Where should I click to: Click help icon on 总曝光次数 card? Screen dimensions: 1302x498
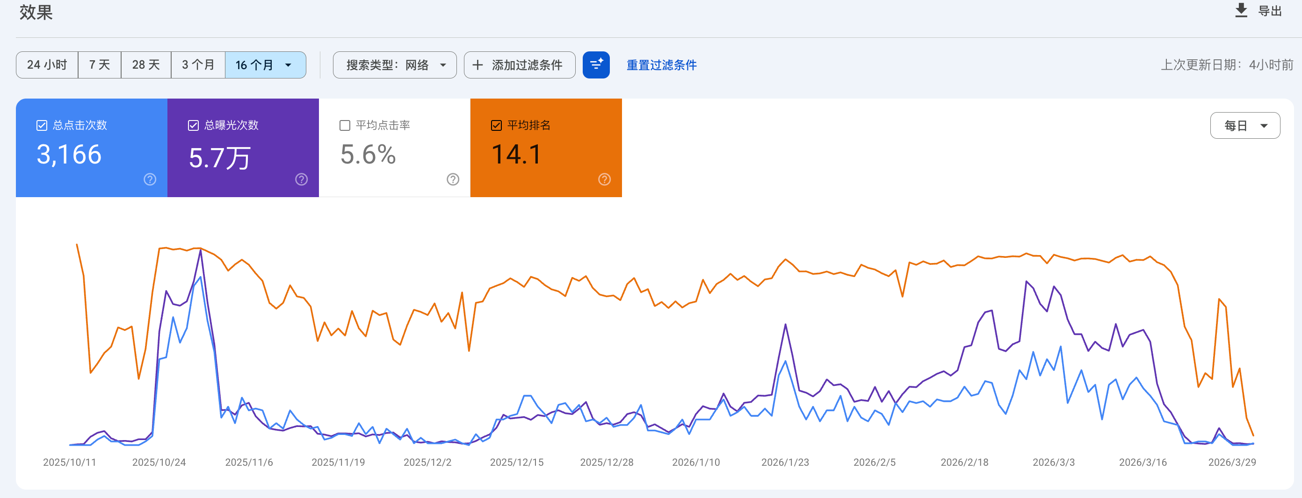(301, 179)
